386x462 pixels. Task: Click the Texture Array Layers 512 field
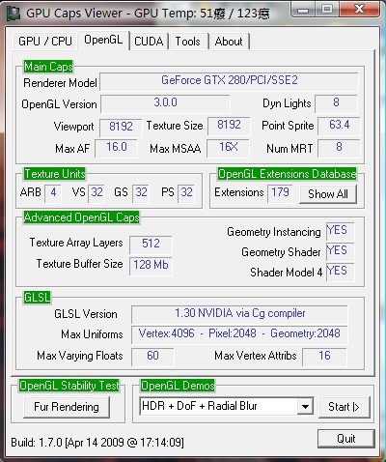(151, 245)
